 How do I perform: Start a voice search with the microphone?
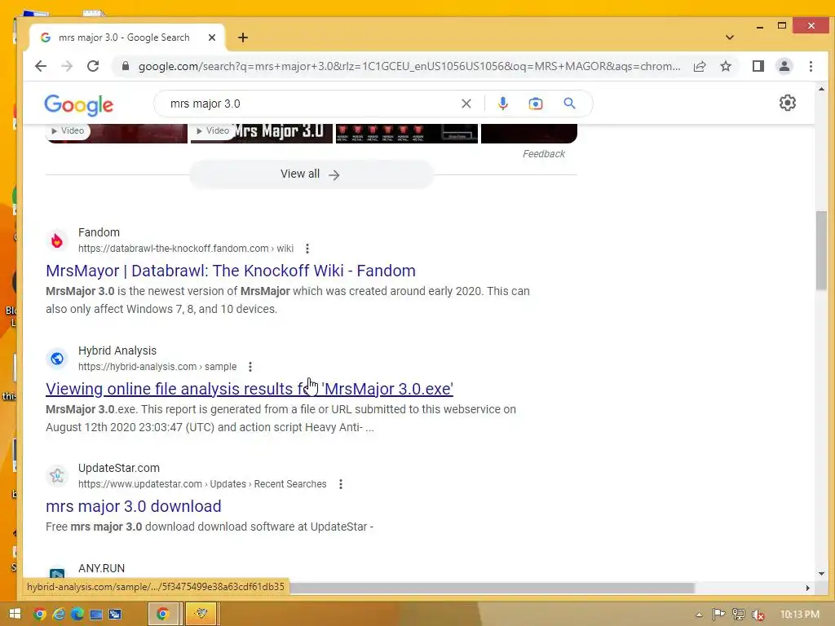point(502,104)
